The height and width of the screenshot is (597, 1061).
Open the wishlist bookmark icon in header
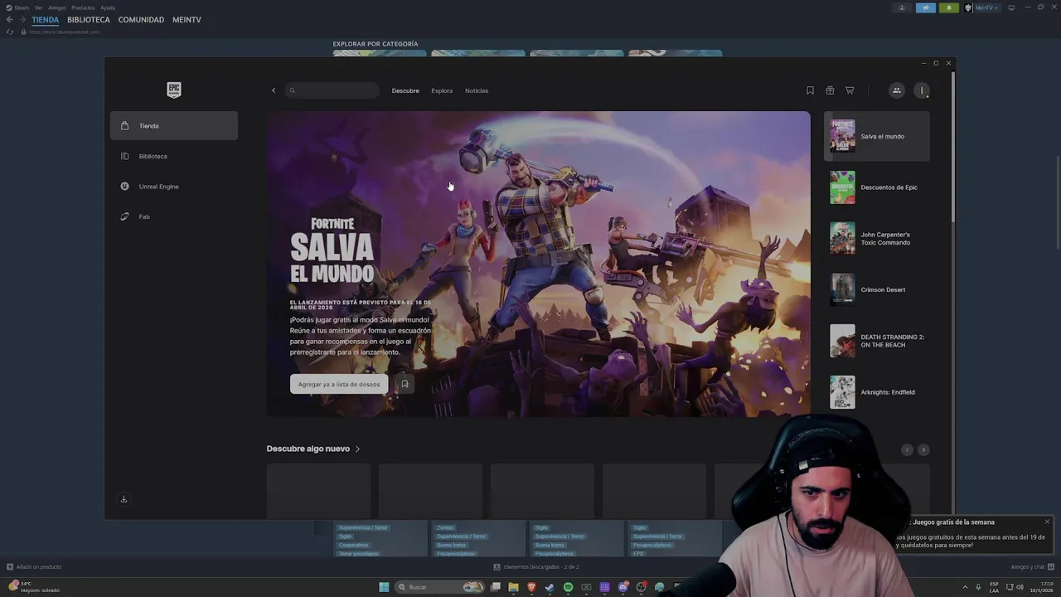810,90
